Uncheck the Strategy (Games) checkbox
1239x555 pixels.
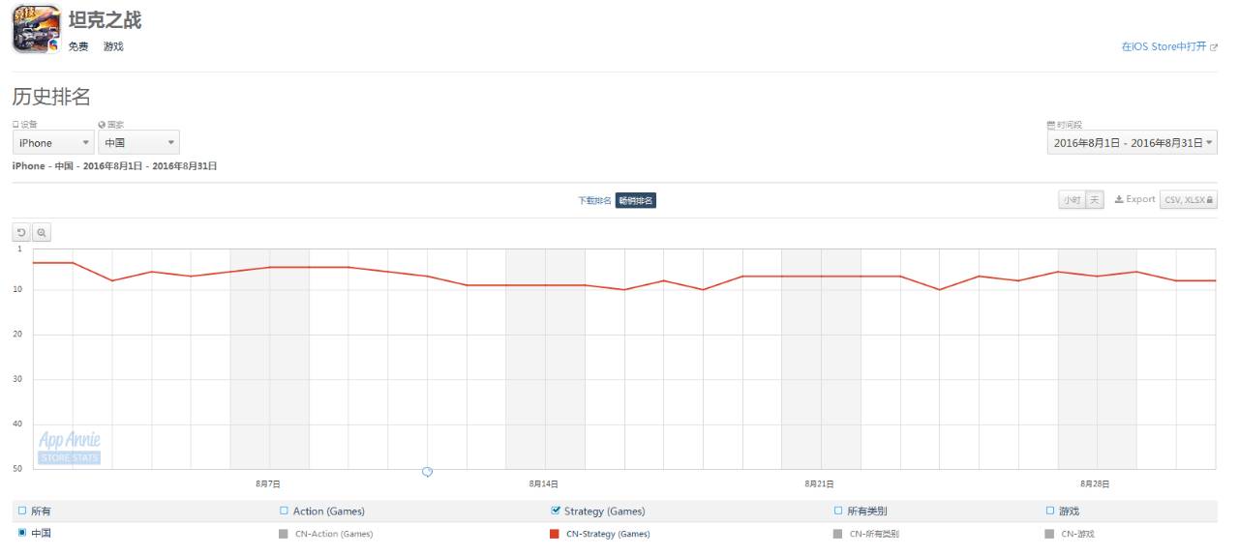[556, 511]
